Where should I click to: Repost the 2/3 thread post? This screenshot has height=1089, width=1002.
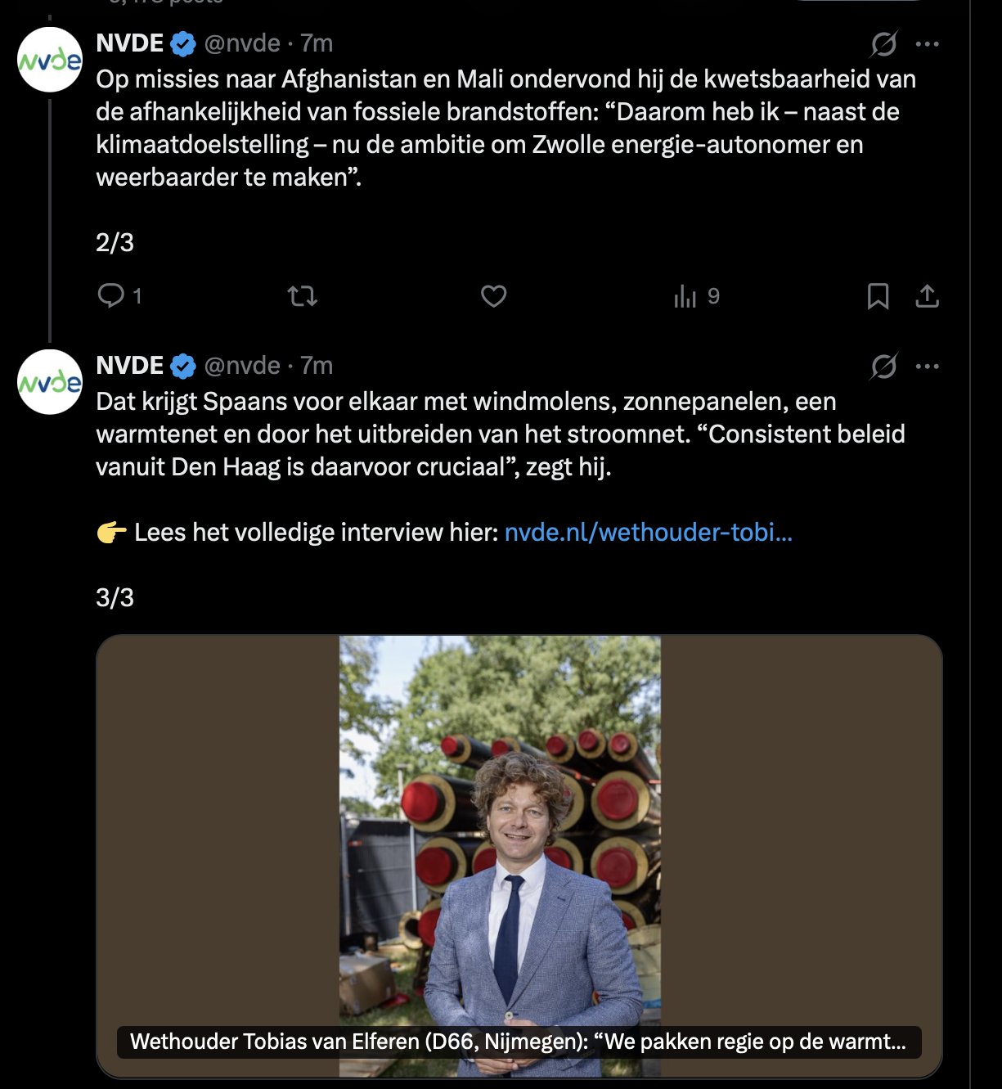tap(303, 295)
